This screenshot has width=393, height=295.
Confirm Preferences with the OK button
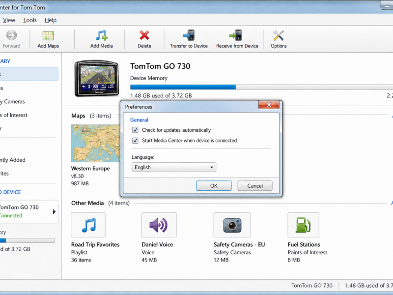[x=214, y=186]
